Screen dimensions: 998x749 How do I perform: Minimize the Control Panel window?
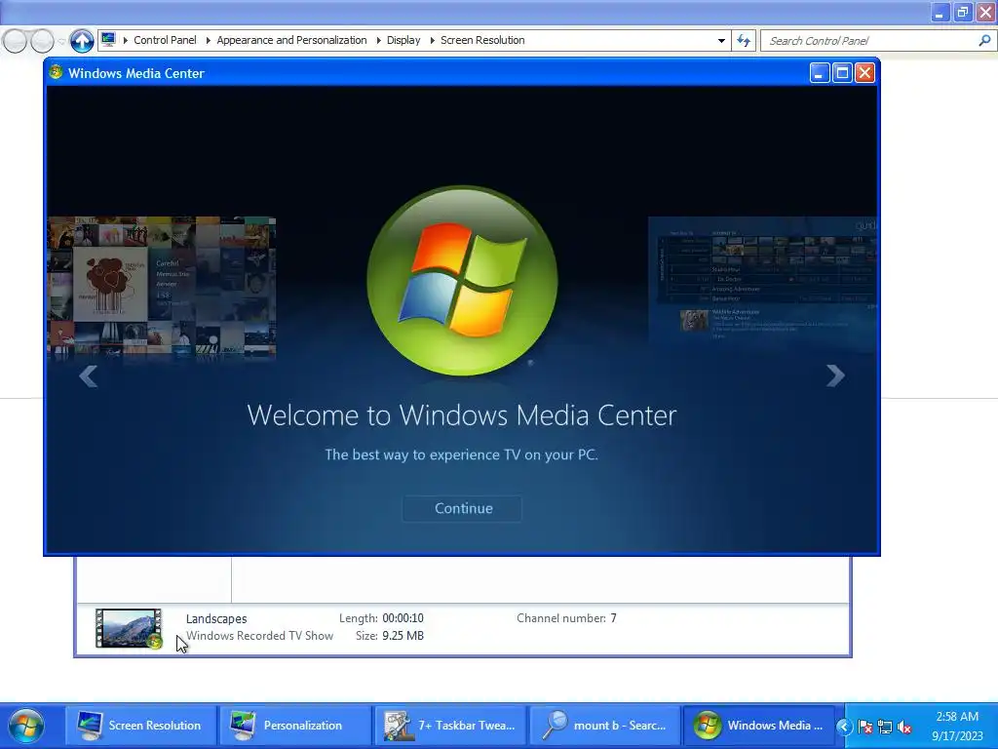[x=940, y=13]
